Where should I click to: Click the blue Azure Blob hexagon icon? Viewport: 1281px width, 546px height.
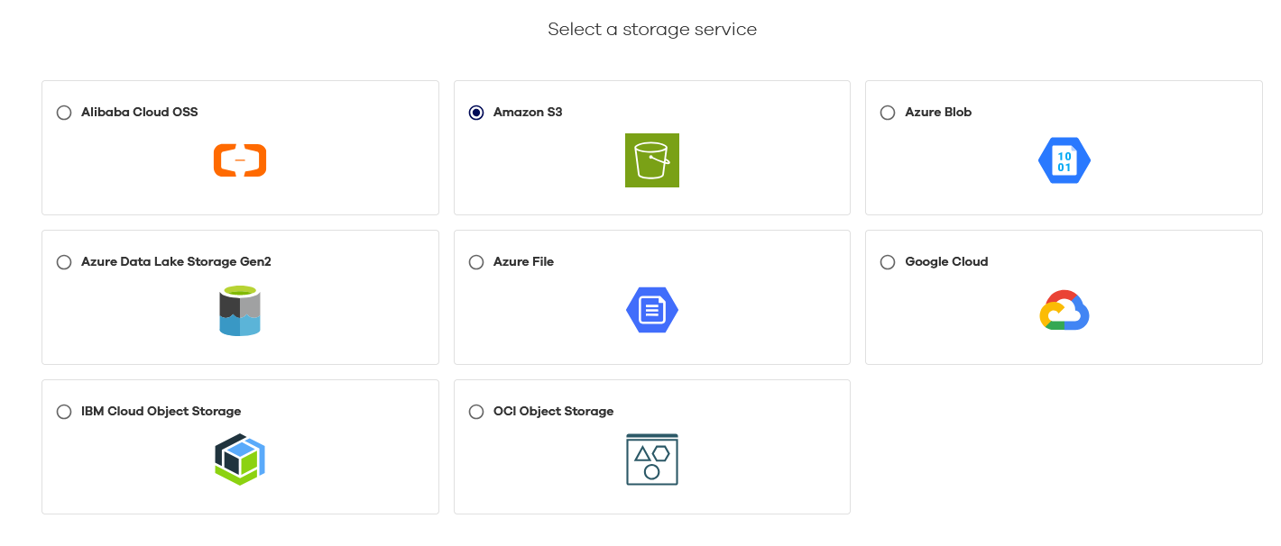[x=1064, y=159]
